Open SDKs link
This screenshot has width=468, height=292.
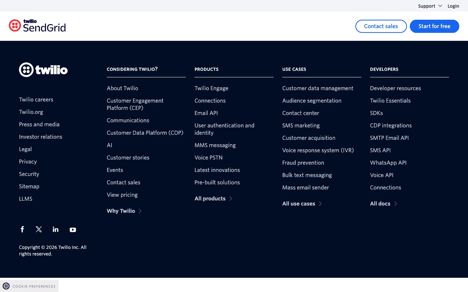376,113
